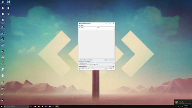Click the Add button
The image size is (192, 108).
point(81,60)
